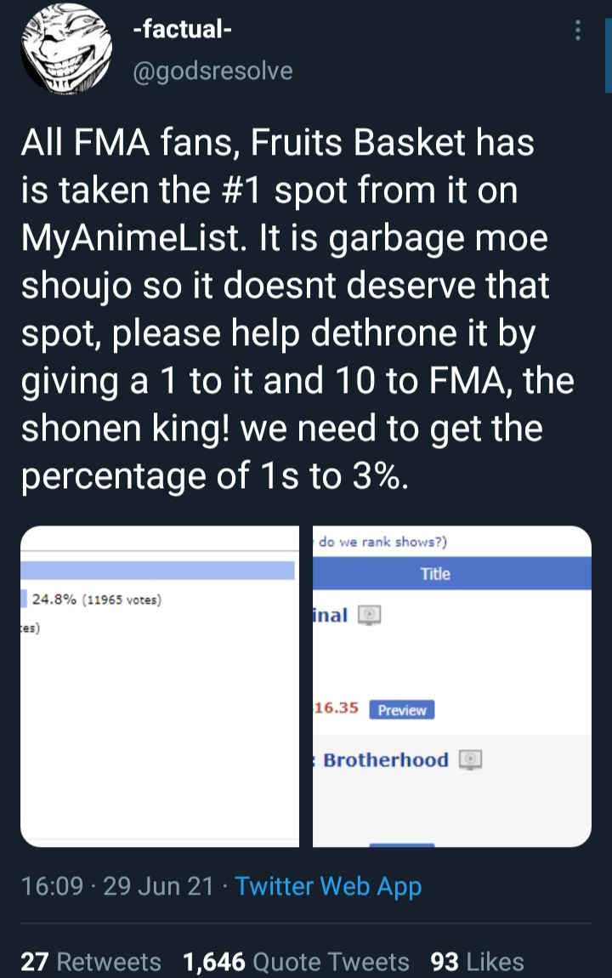Viewport: 612px width, 978px height.
Task: Open the three-dot more options menu
Action: [x=578, y=31]
